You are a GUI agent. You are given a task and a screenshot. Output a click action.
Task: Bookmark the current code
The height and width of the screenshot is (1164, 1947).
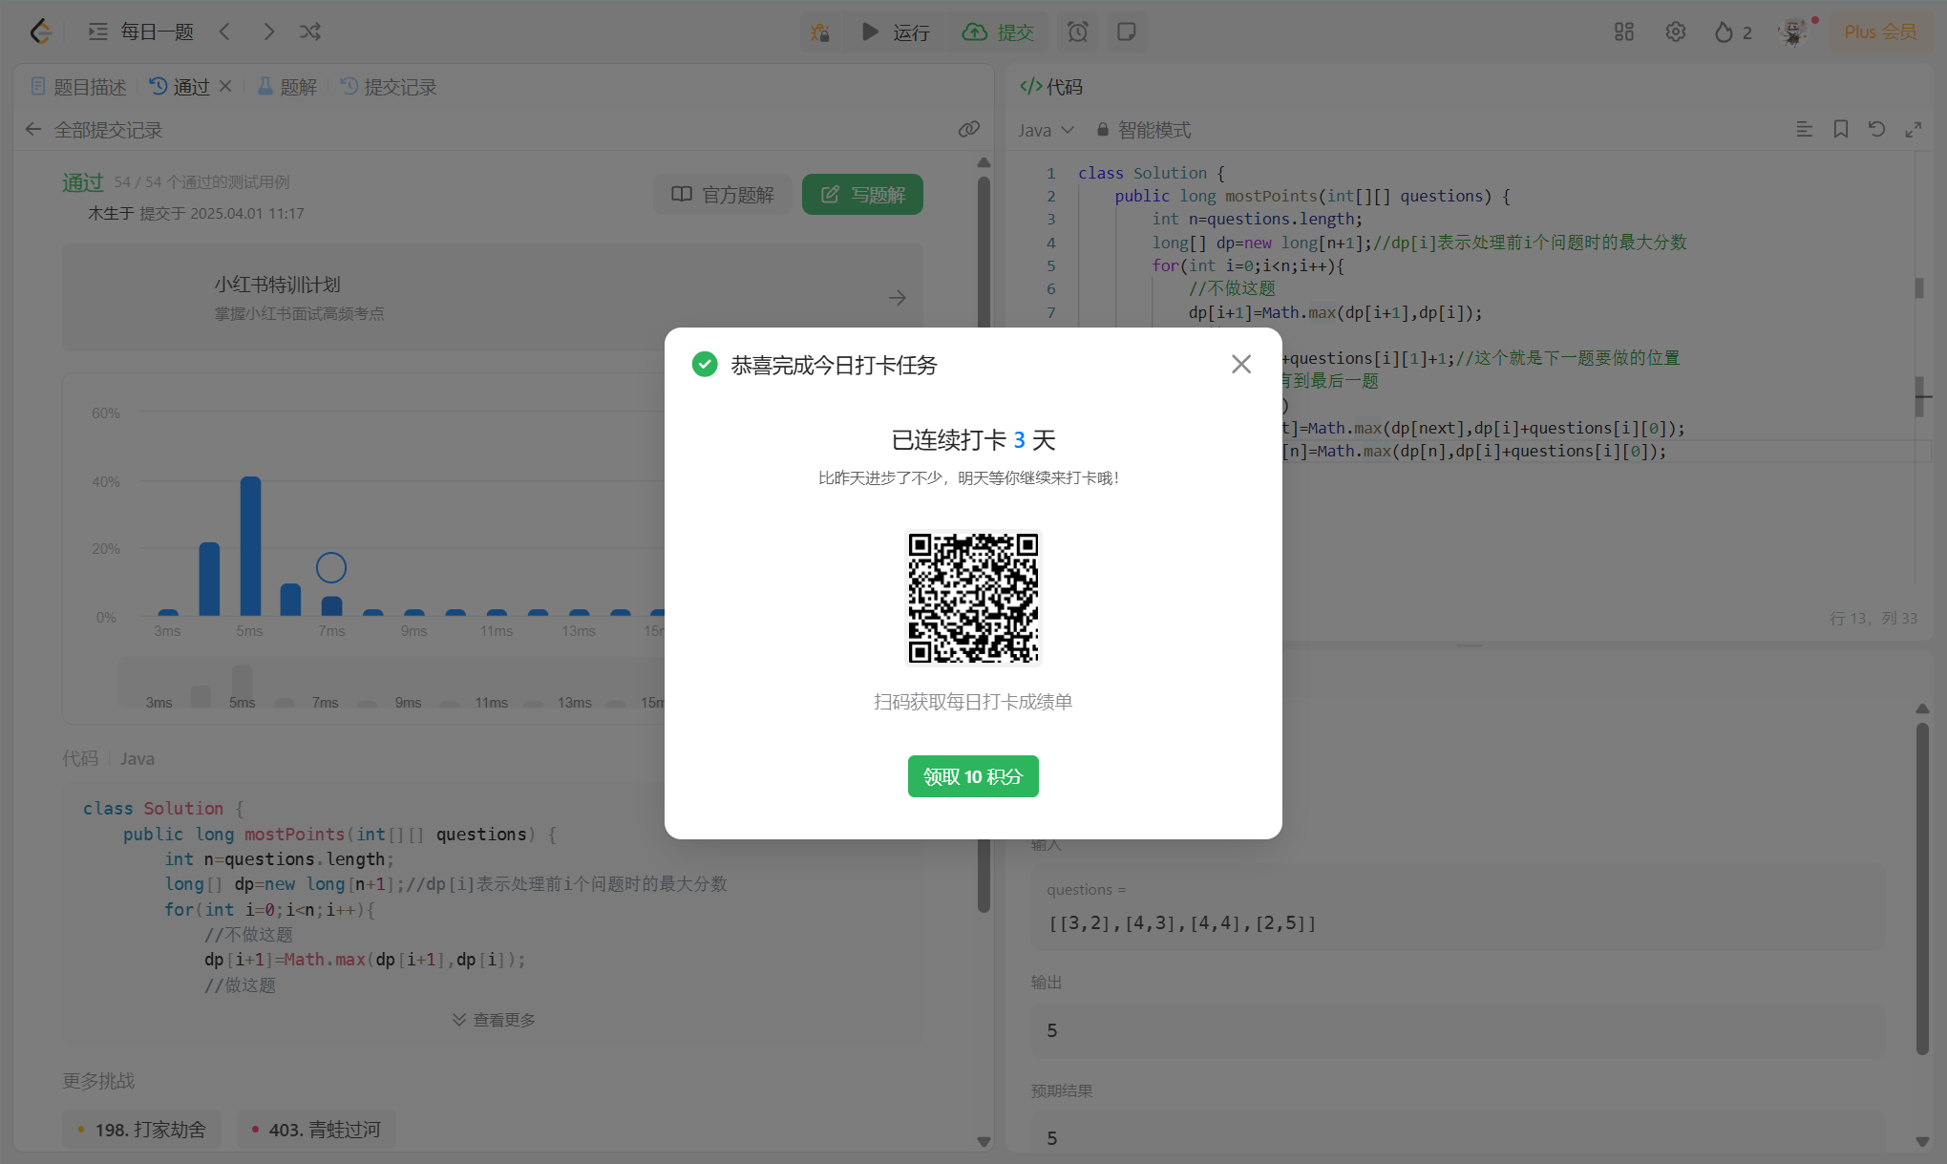pyautogui.click(x=1841, y=129)
